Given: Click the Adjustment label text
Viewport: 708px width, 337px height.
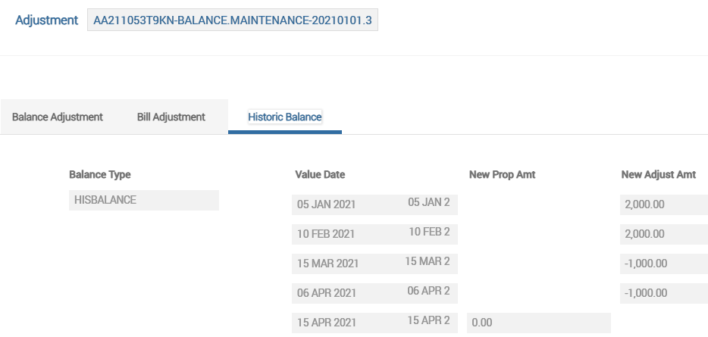Looking at the screenshot, I should pyautogui.click(x=47, y=20).
